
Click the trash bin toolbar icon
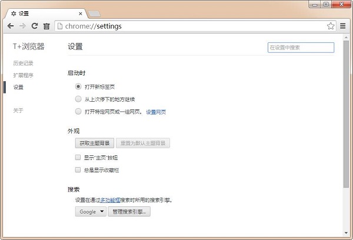pos(46,26)
